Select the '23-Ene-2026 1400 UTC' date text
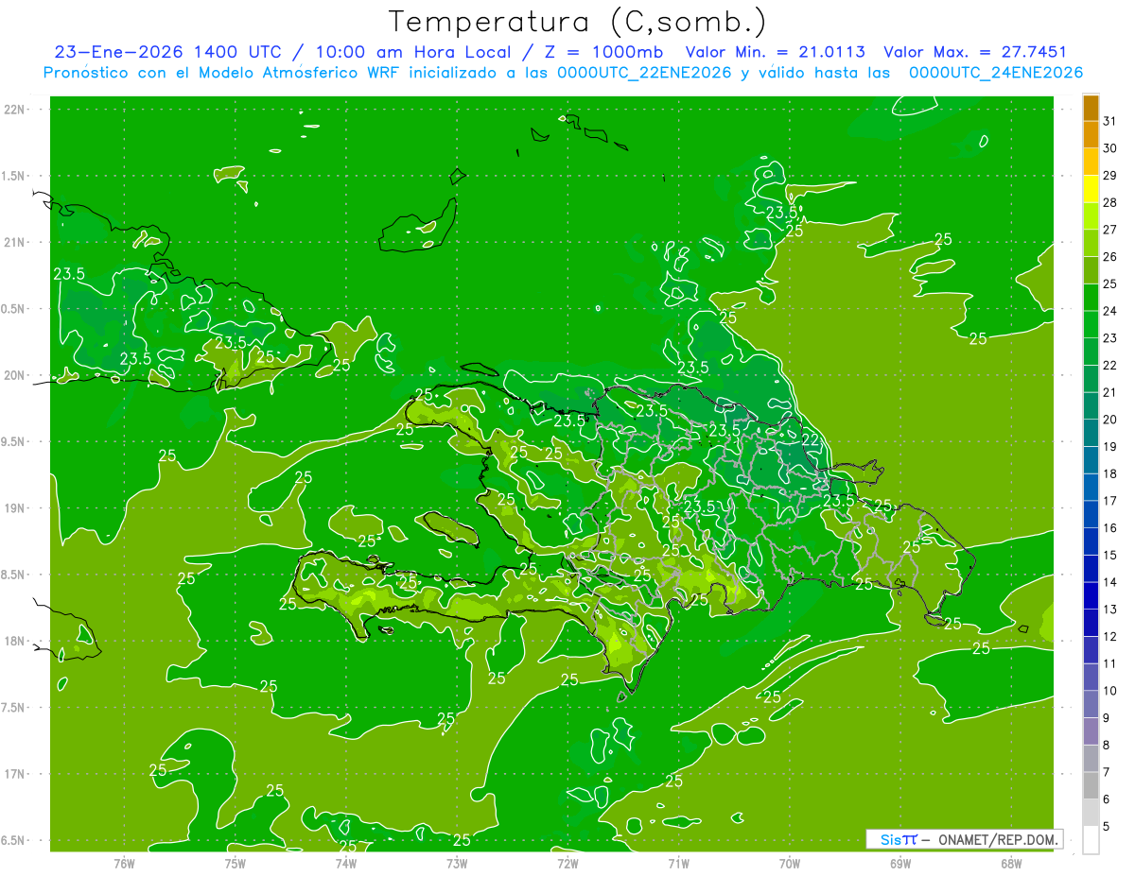Viewport: 1135px width, 876px height. [168, 52]
